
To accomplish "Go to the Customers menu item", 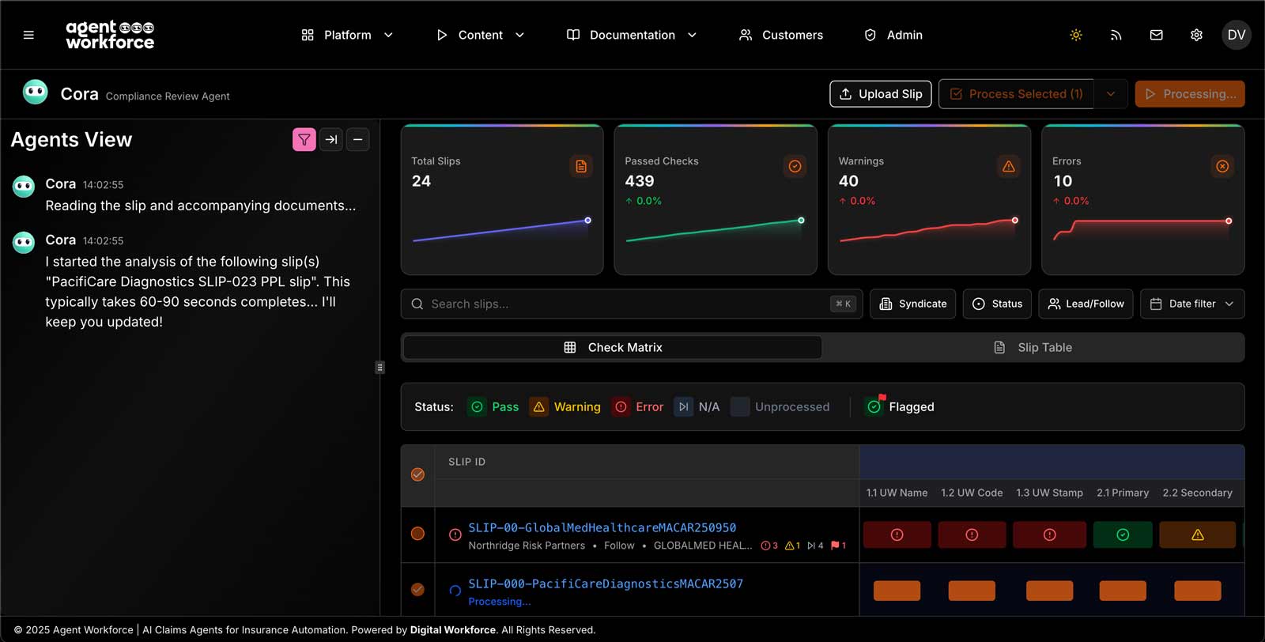I will coord(781,35).
